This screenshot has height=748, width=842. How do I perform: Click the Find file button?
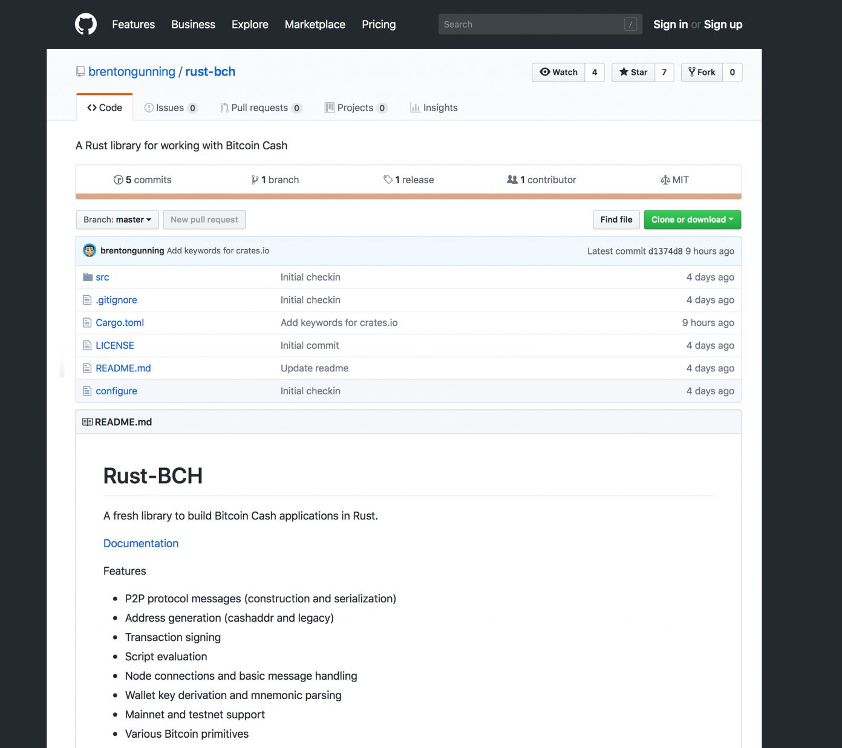616,220
